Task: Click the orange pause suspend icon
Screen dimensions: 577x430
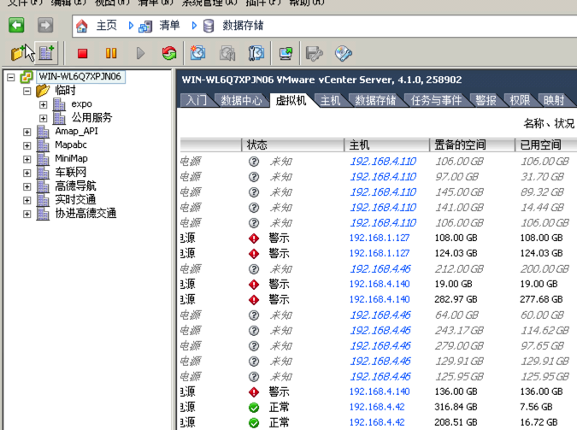Action: (111, 53)
